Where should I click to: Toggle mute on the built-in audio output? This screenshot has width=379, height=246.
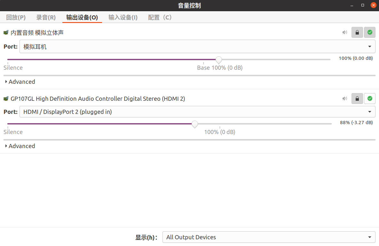click(344, 32)
